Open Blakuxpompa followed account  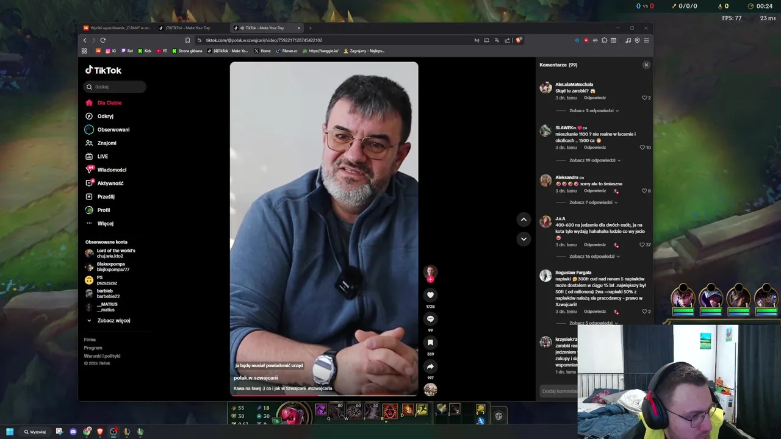tap(107, 266)
